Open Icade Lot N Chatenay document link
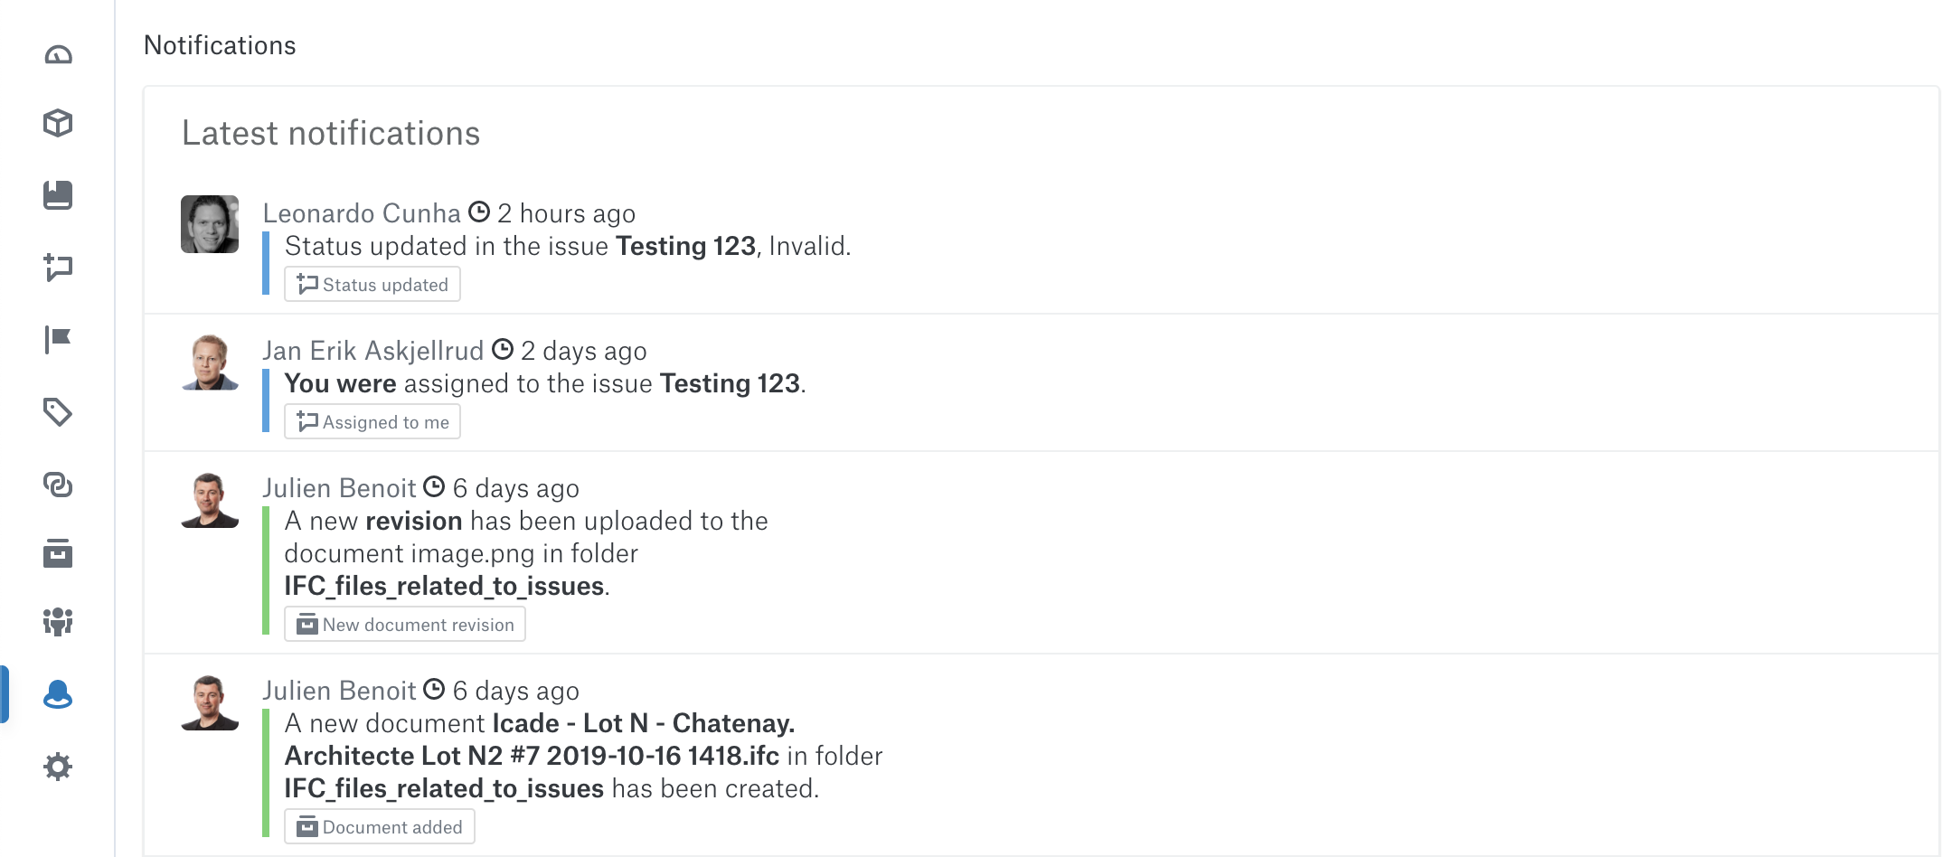The height and width of the screenshot is (857, 1942). click(539, 739)
